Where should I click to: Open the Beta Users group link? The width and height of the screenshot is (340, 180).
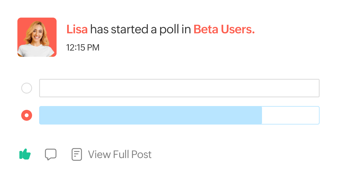pos(224,29)
